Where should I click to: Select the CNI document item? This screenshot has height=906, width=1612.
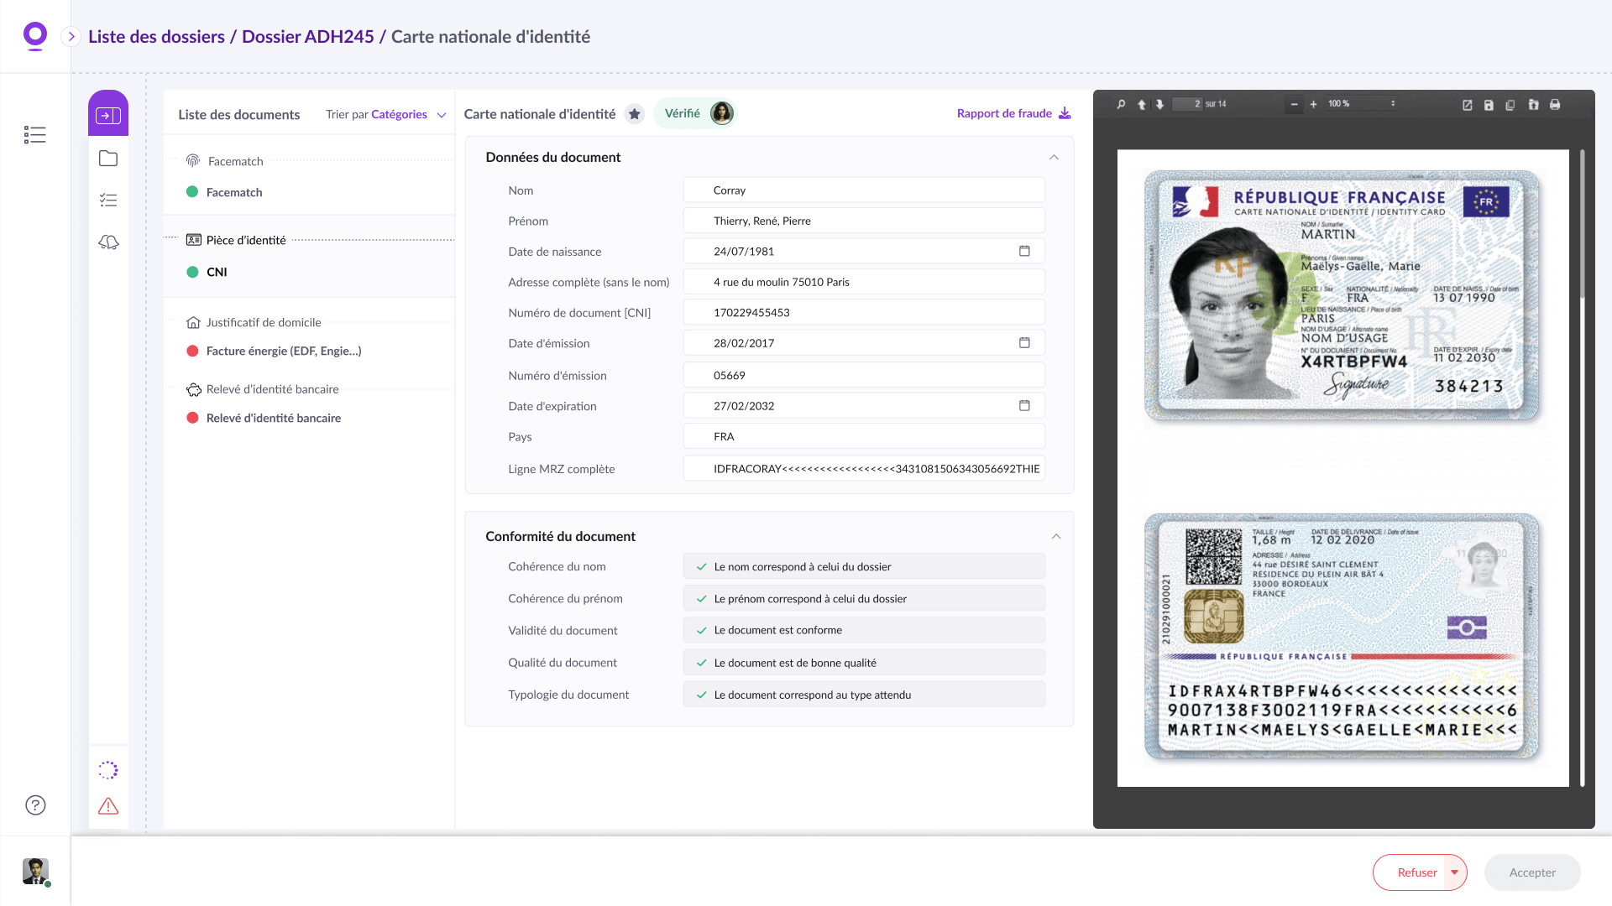pyautogui.click(x=217, y=272)
